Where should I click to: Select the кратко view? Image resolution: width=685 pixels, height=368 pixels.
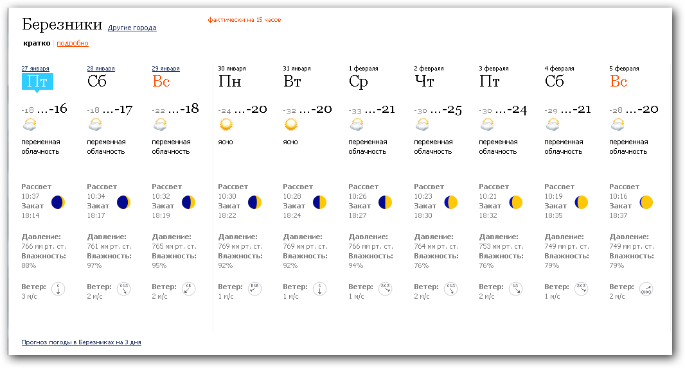pos(37,44)
